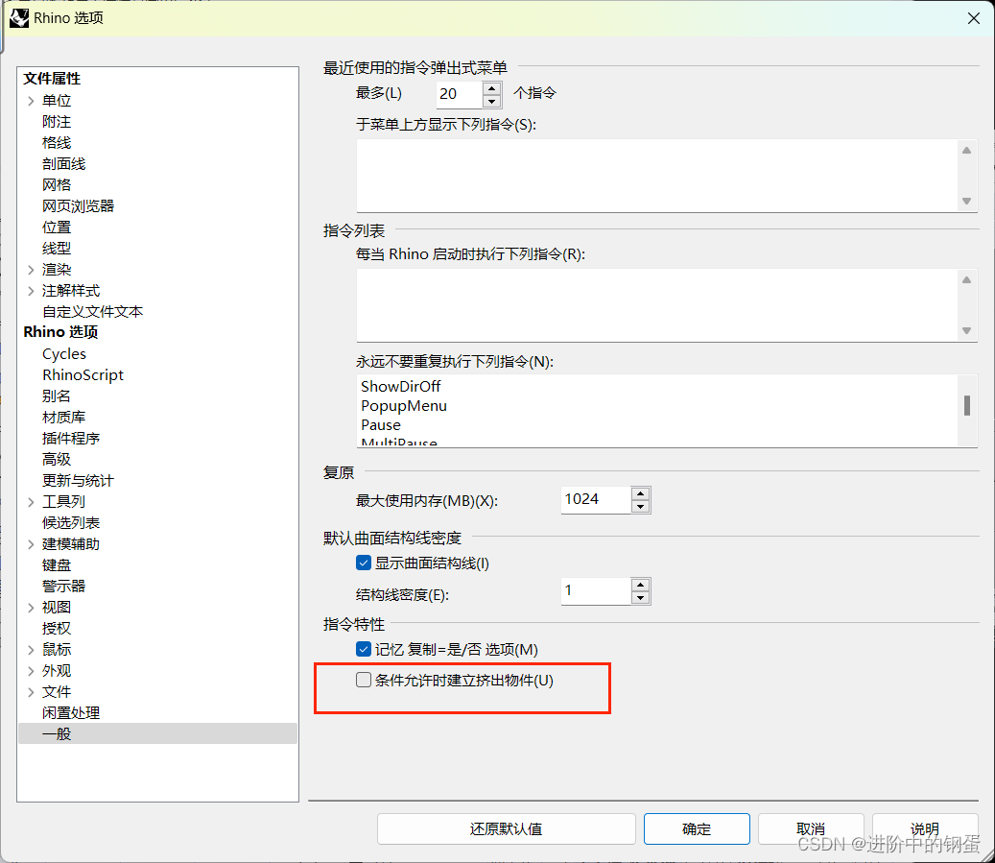Click the memory field showing 1024

tap(596, 500)
